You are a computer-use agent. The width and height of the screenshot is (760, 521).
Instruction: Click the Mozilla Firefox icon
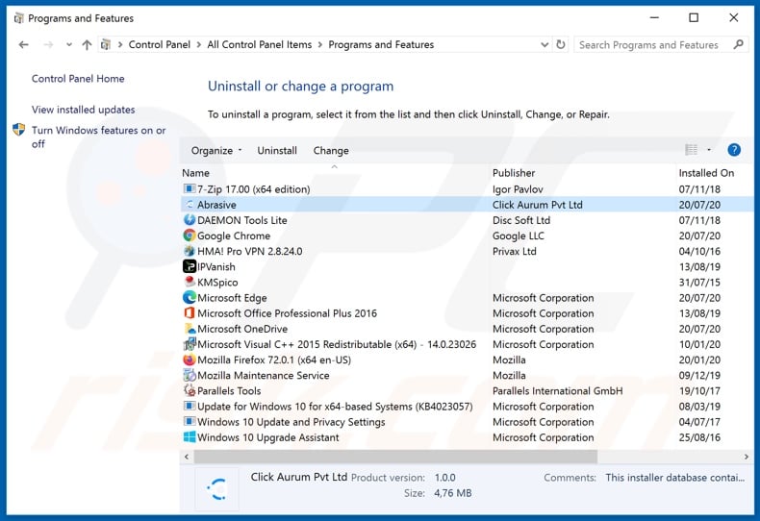pos(189,360)
